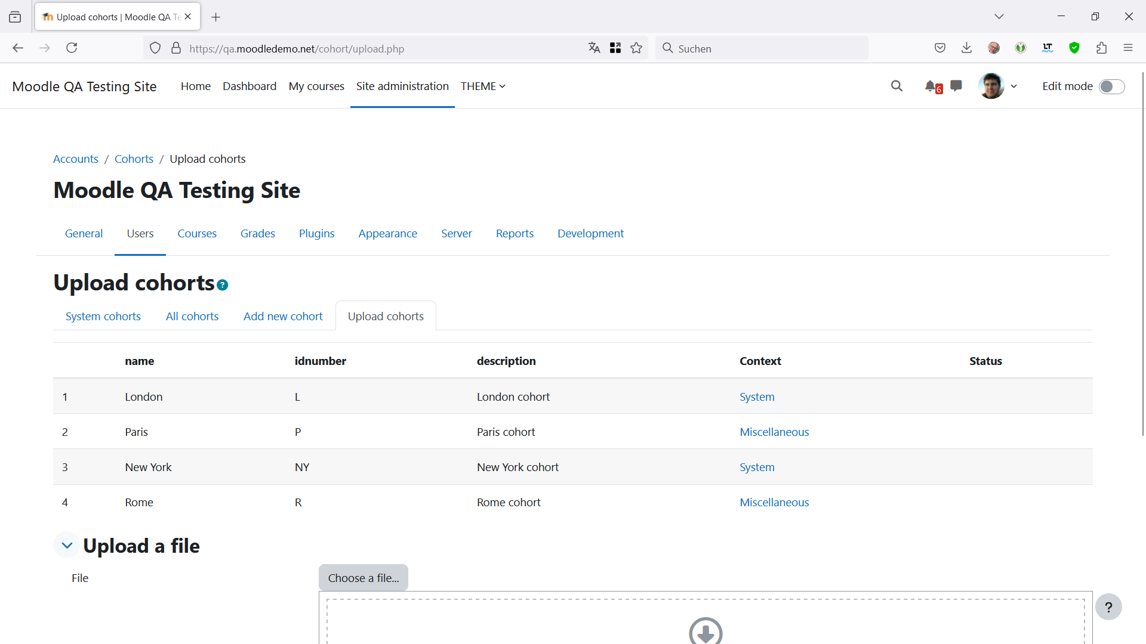The width and height of the screenshot is (1146, 644).
Task: Click the Upload cohorts help icon
Action: click(x=223, y=285)
